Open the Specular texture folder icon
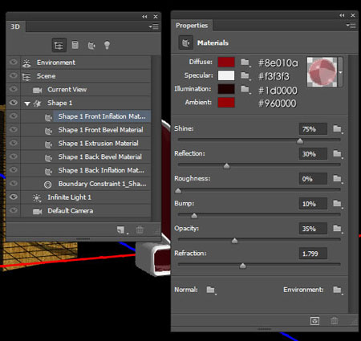361x341 pixels. (245, 75)
